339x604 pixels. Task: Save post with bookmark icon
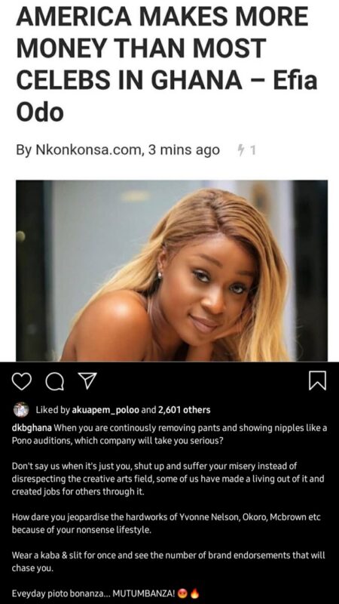click(318, 381)
